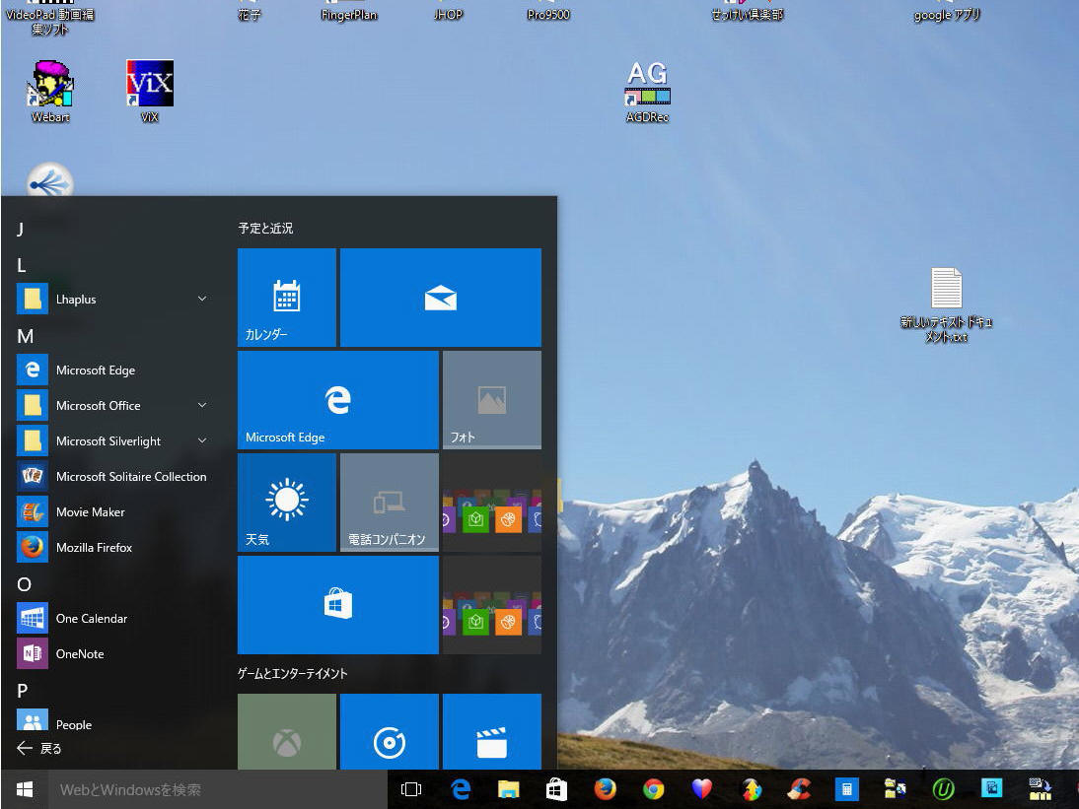Select Mozilla Firefox in app list

[94, 547]
